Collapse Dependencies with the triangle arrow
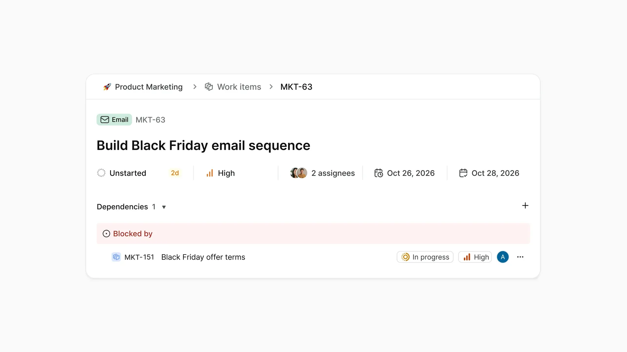The image size is (627, 352). tap(164, 207)
